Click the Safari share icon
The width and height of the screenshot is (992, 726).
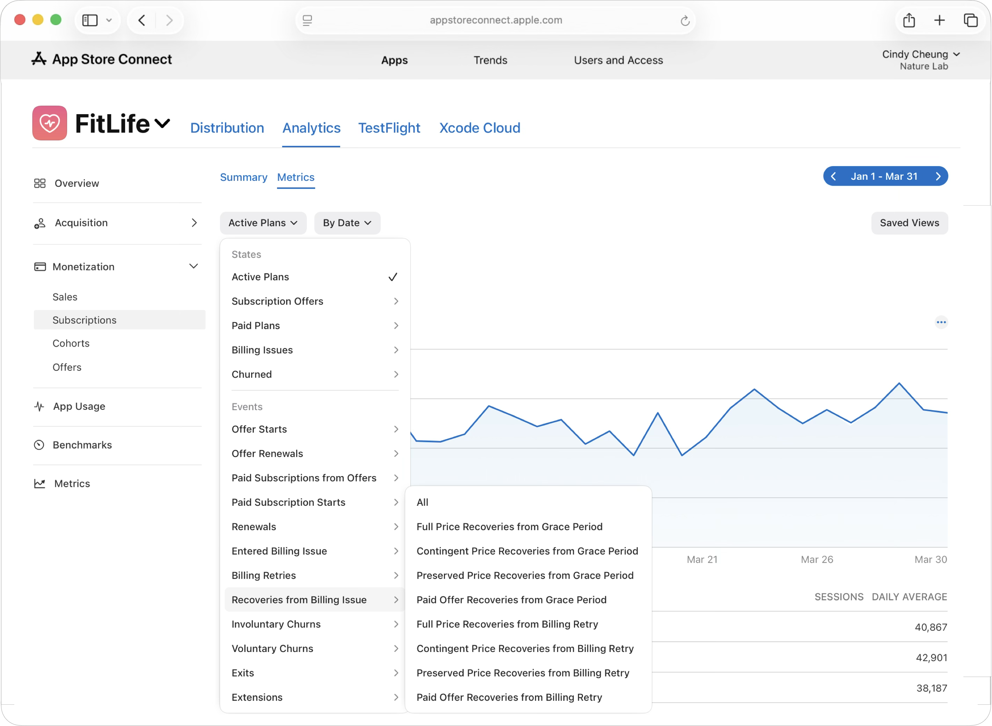[x=909, y=20]
